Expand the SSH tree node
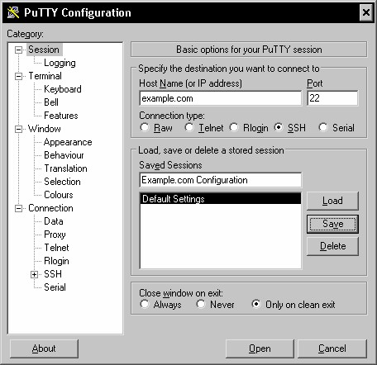This screenshot has height=365, width=377. click(x=34, y=274)
